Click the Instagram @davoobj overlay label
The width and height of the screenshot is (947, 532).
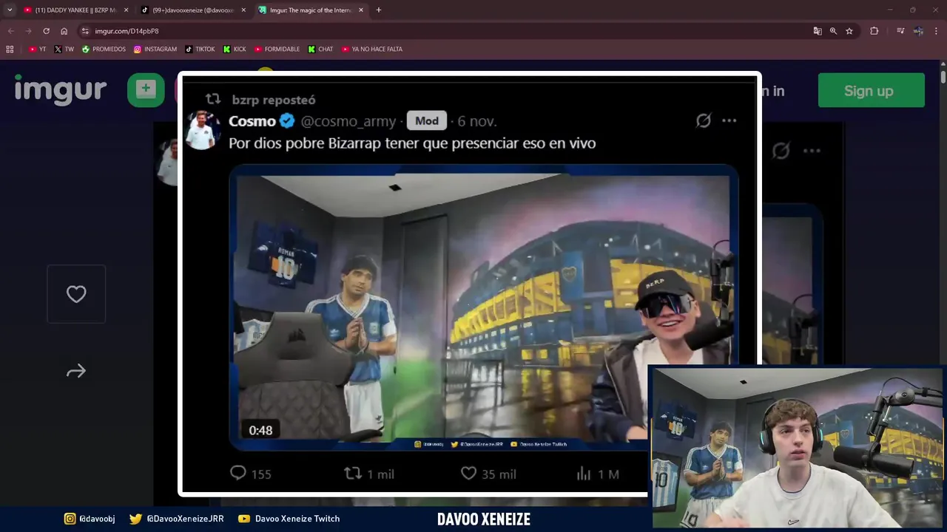(90, 519)
